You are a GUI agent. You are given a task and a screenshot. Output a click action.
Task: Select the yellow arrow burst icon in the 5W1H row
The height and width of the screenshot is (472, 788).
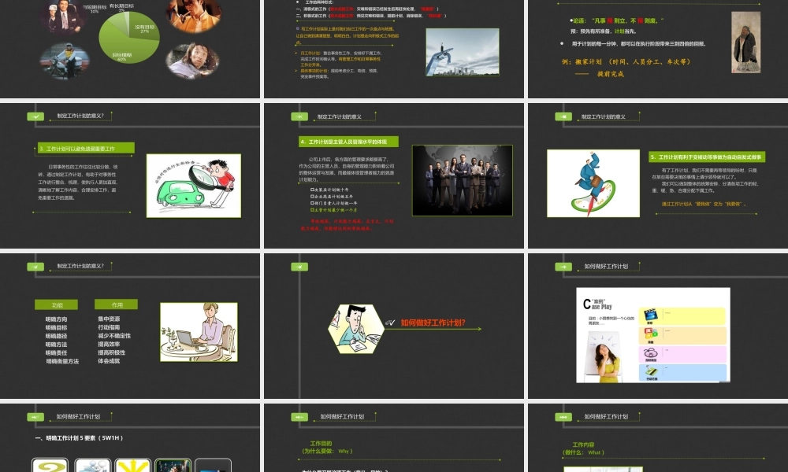(x=132, y=466)
